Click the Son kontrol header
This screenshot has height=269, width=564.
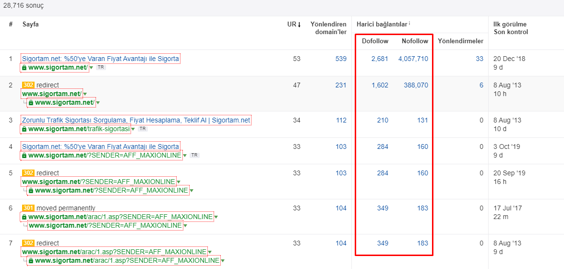pos(511,32)
